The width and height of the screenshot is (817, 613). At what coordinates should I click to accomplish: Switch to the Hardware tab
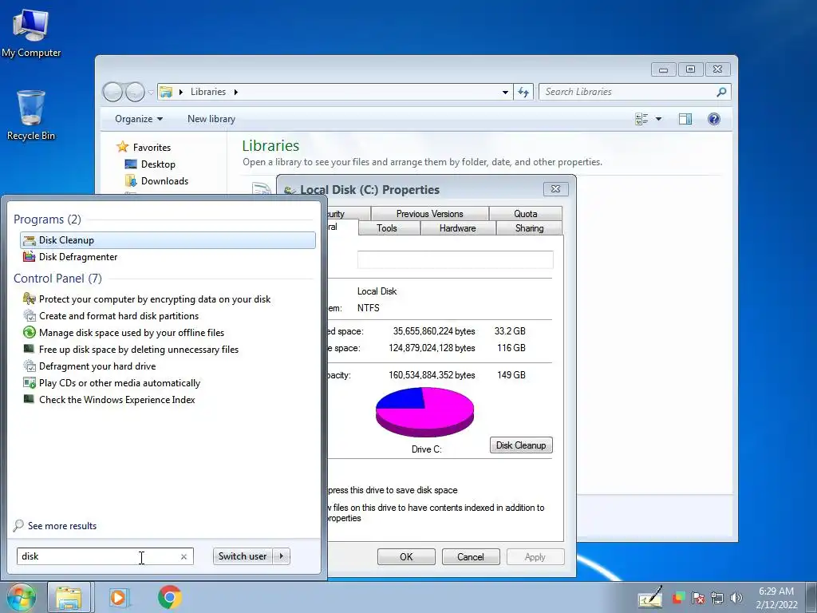[x=457, y=228]
